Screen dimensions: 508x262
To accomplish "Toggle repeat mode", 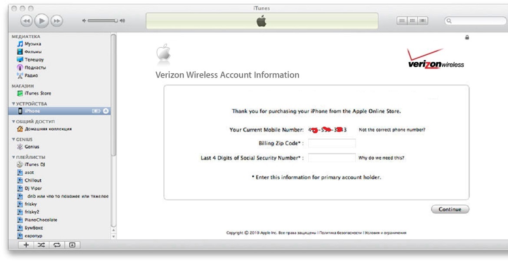I will pyautogui.click(x=56, y=245).
